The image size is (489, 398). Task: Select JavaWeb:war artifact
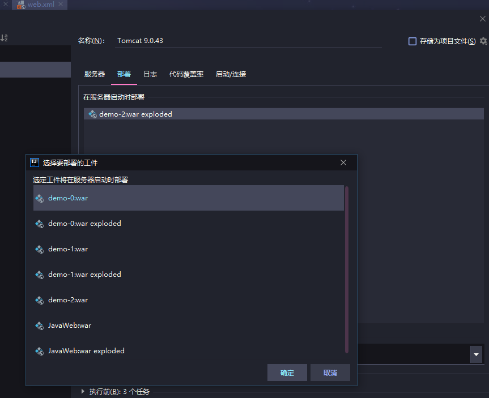pos(188,326)
